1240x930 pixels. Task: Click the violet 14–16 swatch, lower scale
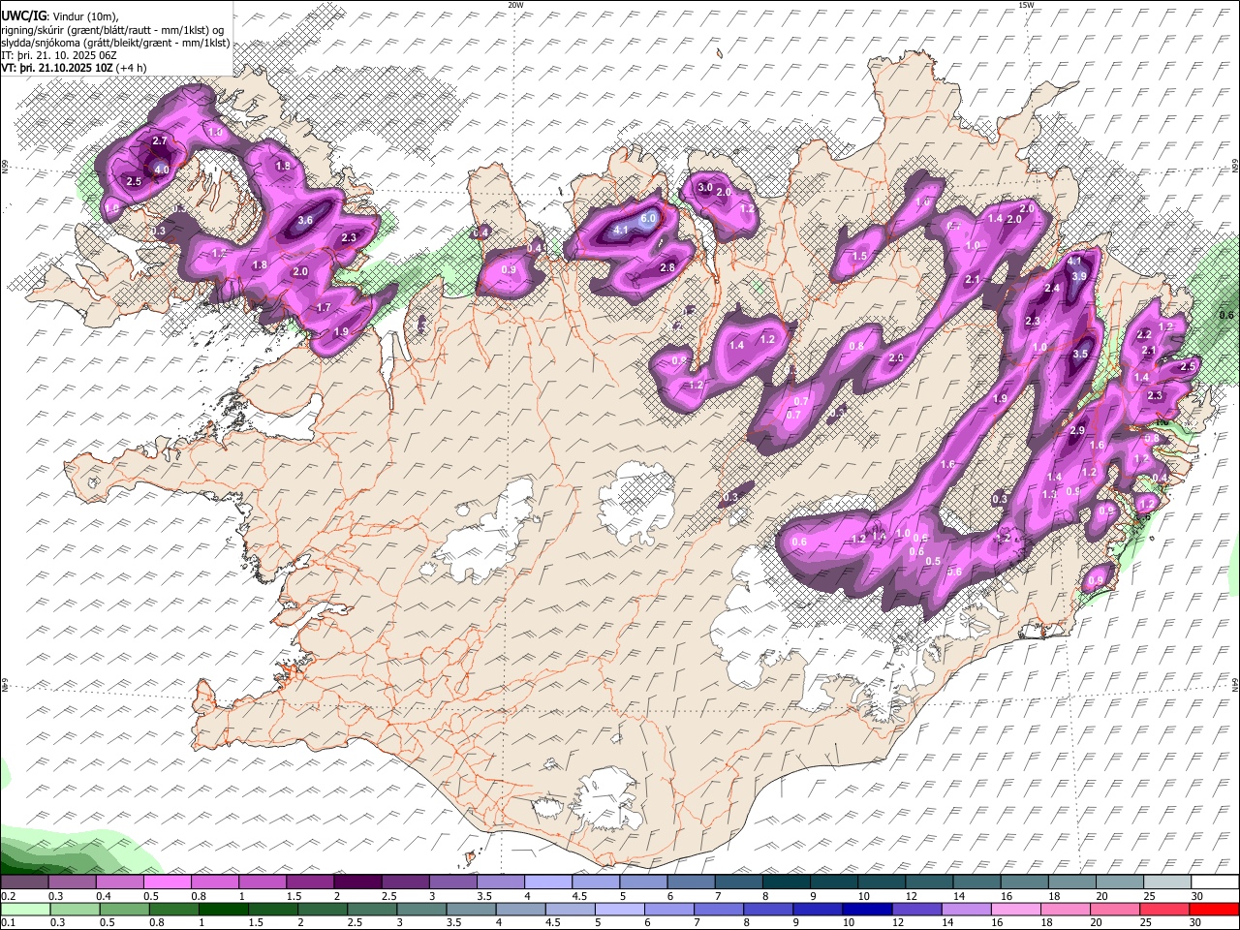pyautogui.click(x=966, y=910)
